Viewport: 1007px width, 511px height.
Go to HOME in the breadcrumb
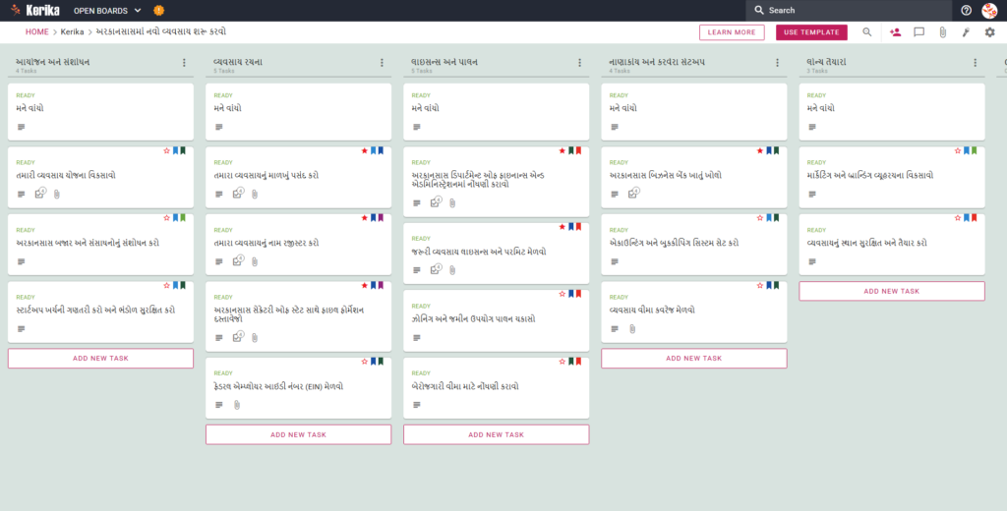[37, 32]
